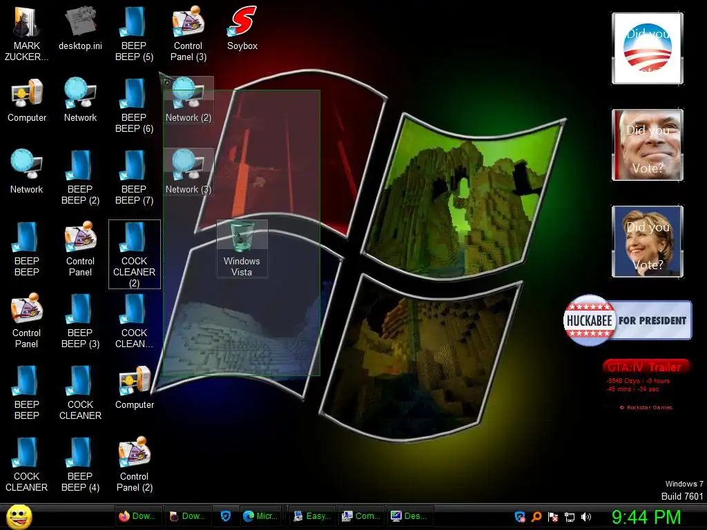Viewport: 707px width, 530px height.
Task: Click the blue shield taskbar button beside Micr...
Action: [226, 516]
